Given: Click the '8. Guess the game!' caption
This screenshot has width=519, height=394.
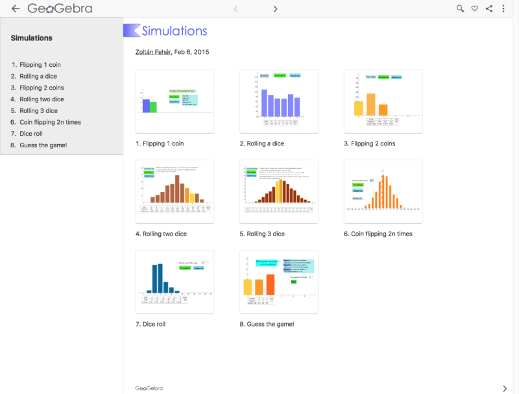Looking at the screenshot, I should [x=267, y=324].
